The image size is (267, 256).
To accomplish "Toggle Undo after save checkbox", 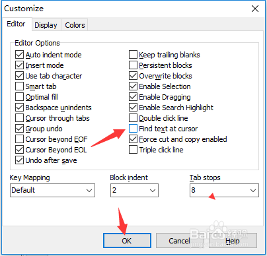I will tap(19, 160).
